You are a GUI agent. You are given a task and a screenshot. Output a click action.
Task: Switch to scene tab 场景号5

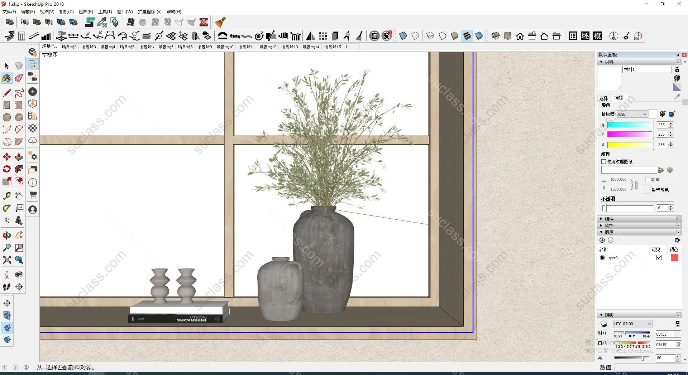(127, 47)
